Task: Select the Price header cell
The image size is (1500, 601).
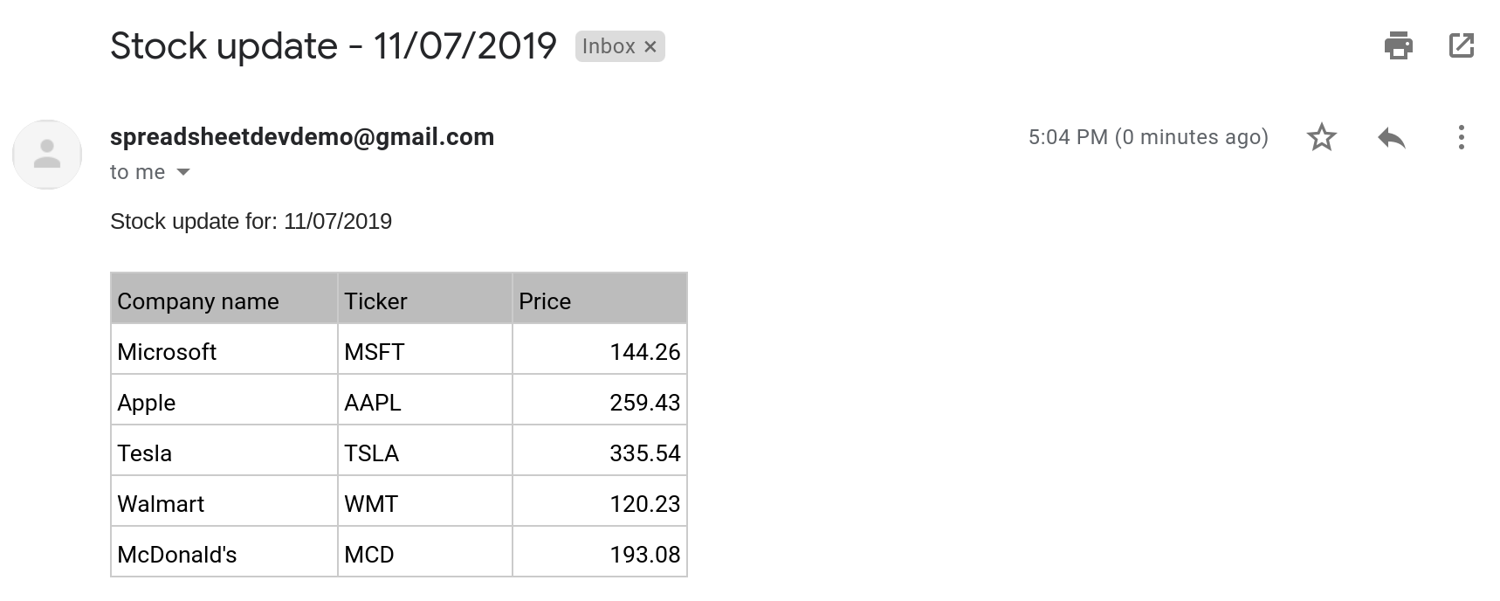Action: pyautogui.click(x=600, y=299)
